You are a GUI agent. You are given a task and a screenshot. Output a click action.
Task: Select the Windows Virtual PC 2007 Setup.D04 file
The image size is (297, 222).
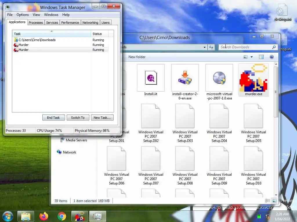coord(219,123)
